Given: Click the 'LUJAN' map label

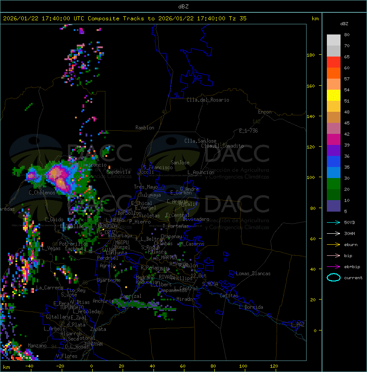Looking at the screenshot, I should (109, 250).
